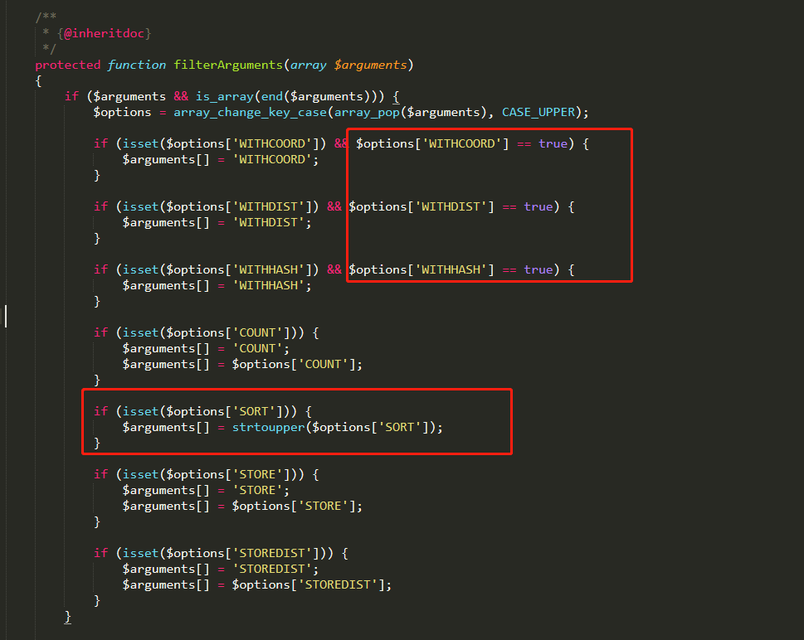The height and width of the screenshot is (640, 804).
Task: Click the 'protected' keyword
Action: click(68, 65)
